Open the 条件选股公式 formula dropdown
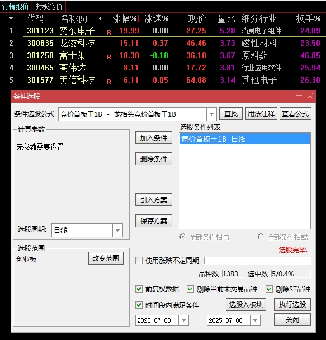The width and height of the screenshot is (326, 340). point(211,114)
